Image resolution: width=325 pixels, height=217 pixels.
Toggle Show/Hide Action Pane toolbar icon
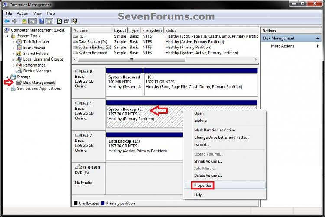[x=50, y=21]
